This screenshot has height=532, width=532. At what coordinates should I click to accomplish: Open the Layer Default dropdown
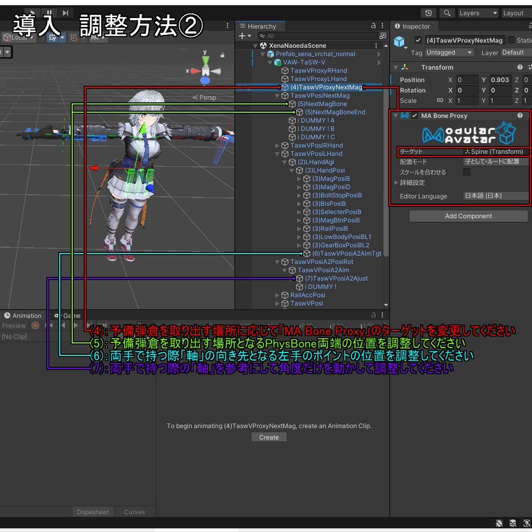pos(516,52)
